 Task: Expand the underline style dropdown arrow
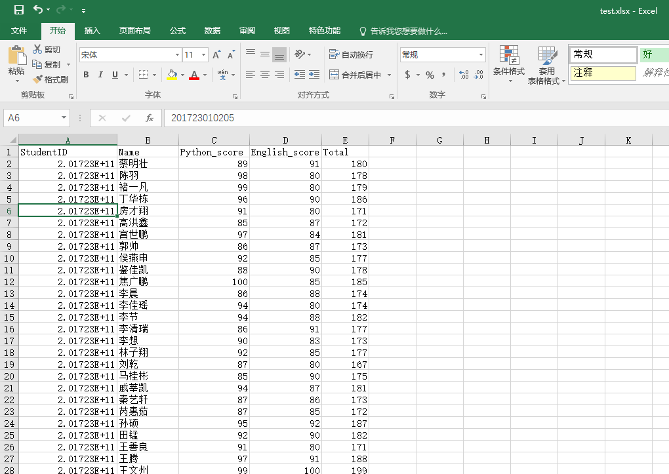(127, 75)
